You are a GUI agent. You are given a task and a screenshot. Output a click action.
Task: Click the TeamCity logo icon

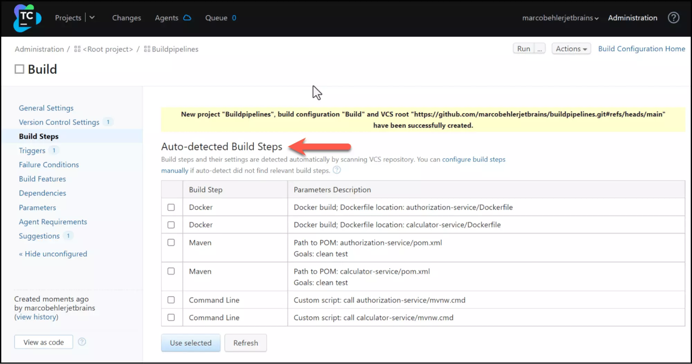point(27,18)
